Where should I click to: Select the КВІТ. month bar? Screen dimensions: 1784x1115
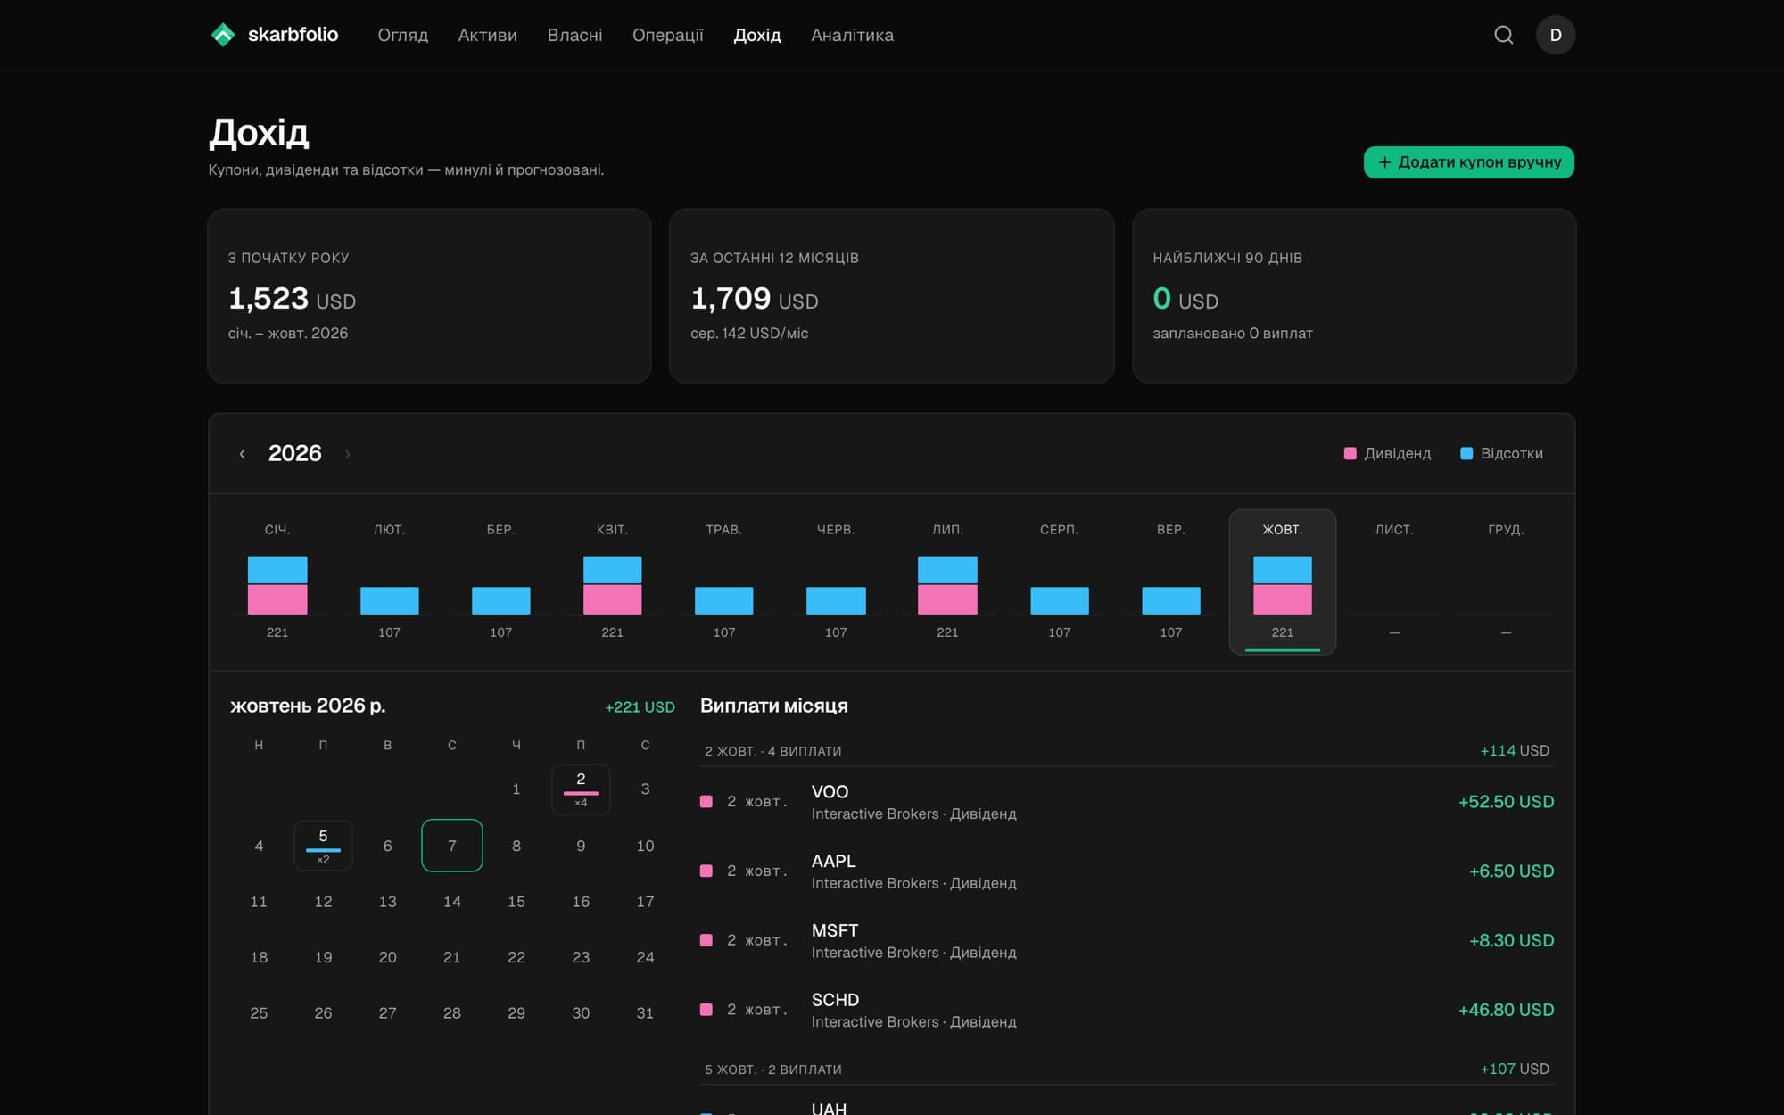click(612, 584)
